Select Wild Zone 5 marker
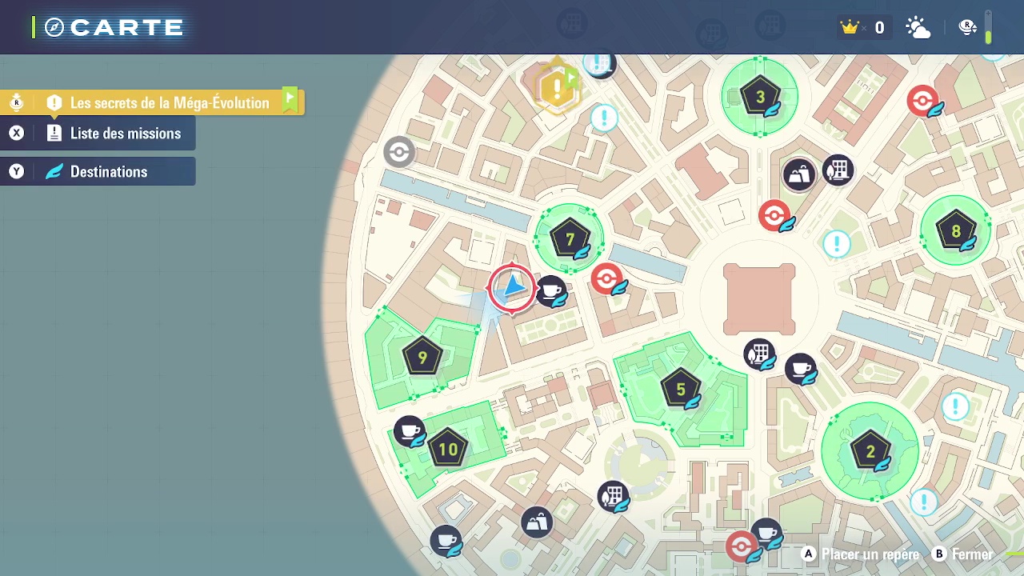1024x576 pixels. [x=680, y=390]
